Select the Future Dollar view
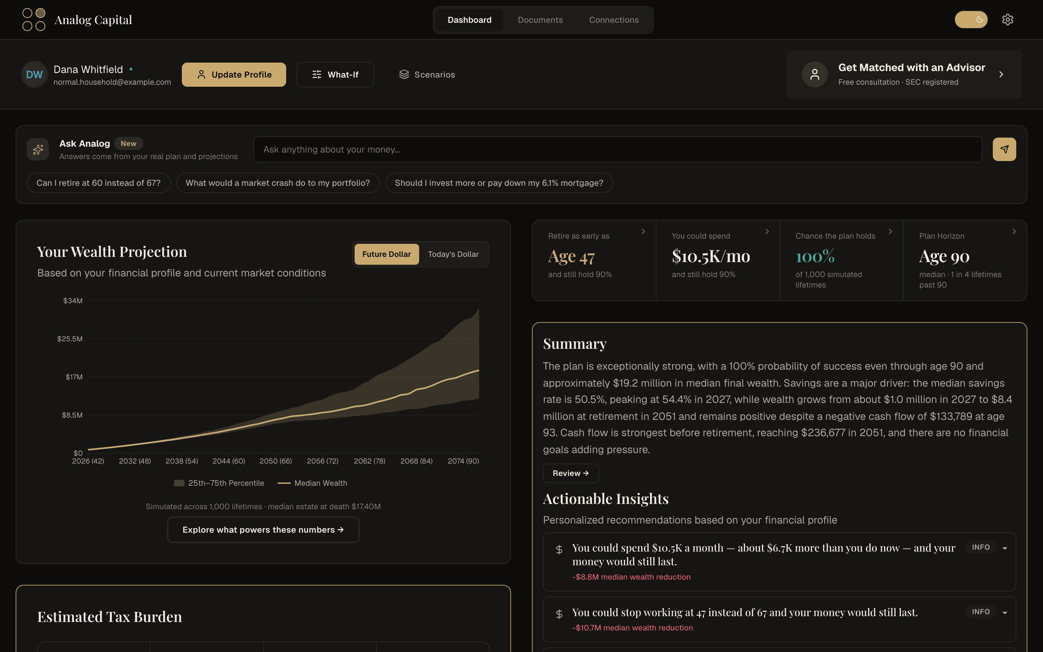This screenshot has width=1043, height=652. click(387, 254)
